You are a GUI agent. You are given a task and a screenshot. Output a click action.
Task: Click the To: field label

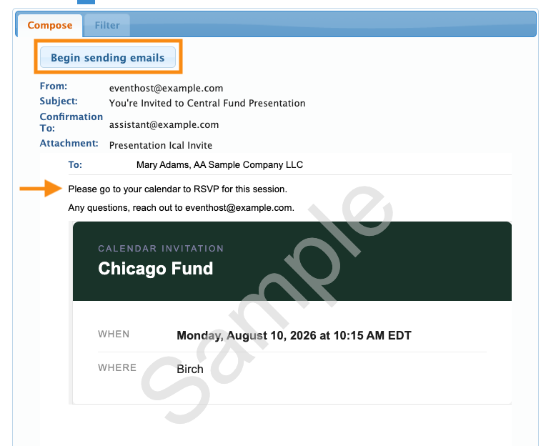coord(75,165)
